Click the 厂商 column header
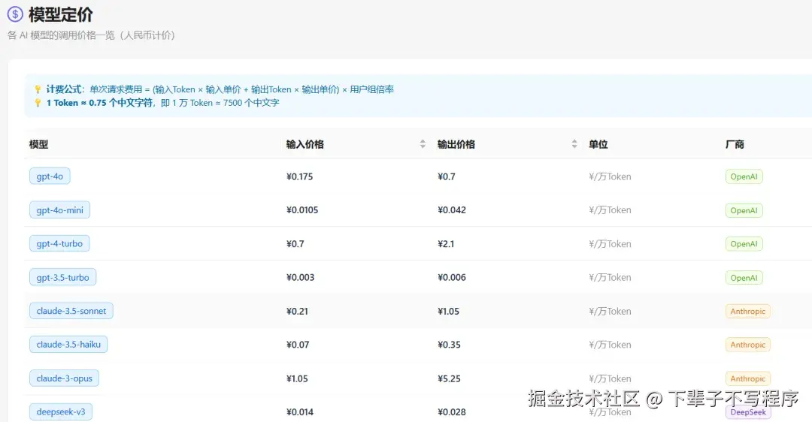This screenshot has height=422, width=812. 735,144
